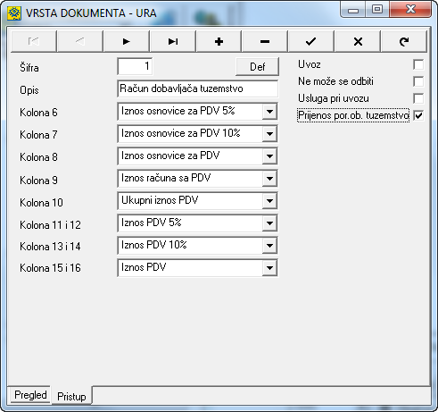Select the Pristup tab
Image resolution: width=438 pixels, height=412 pixels.
[71, 396]
